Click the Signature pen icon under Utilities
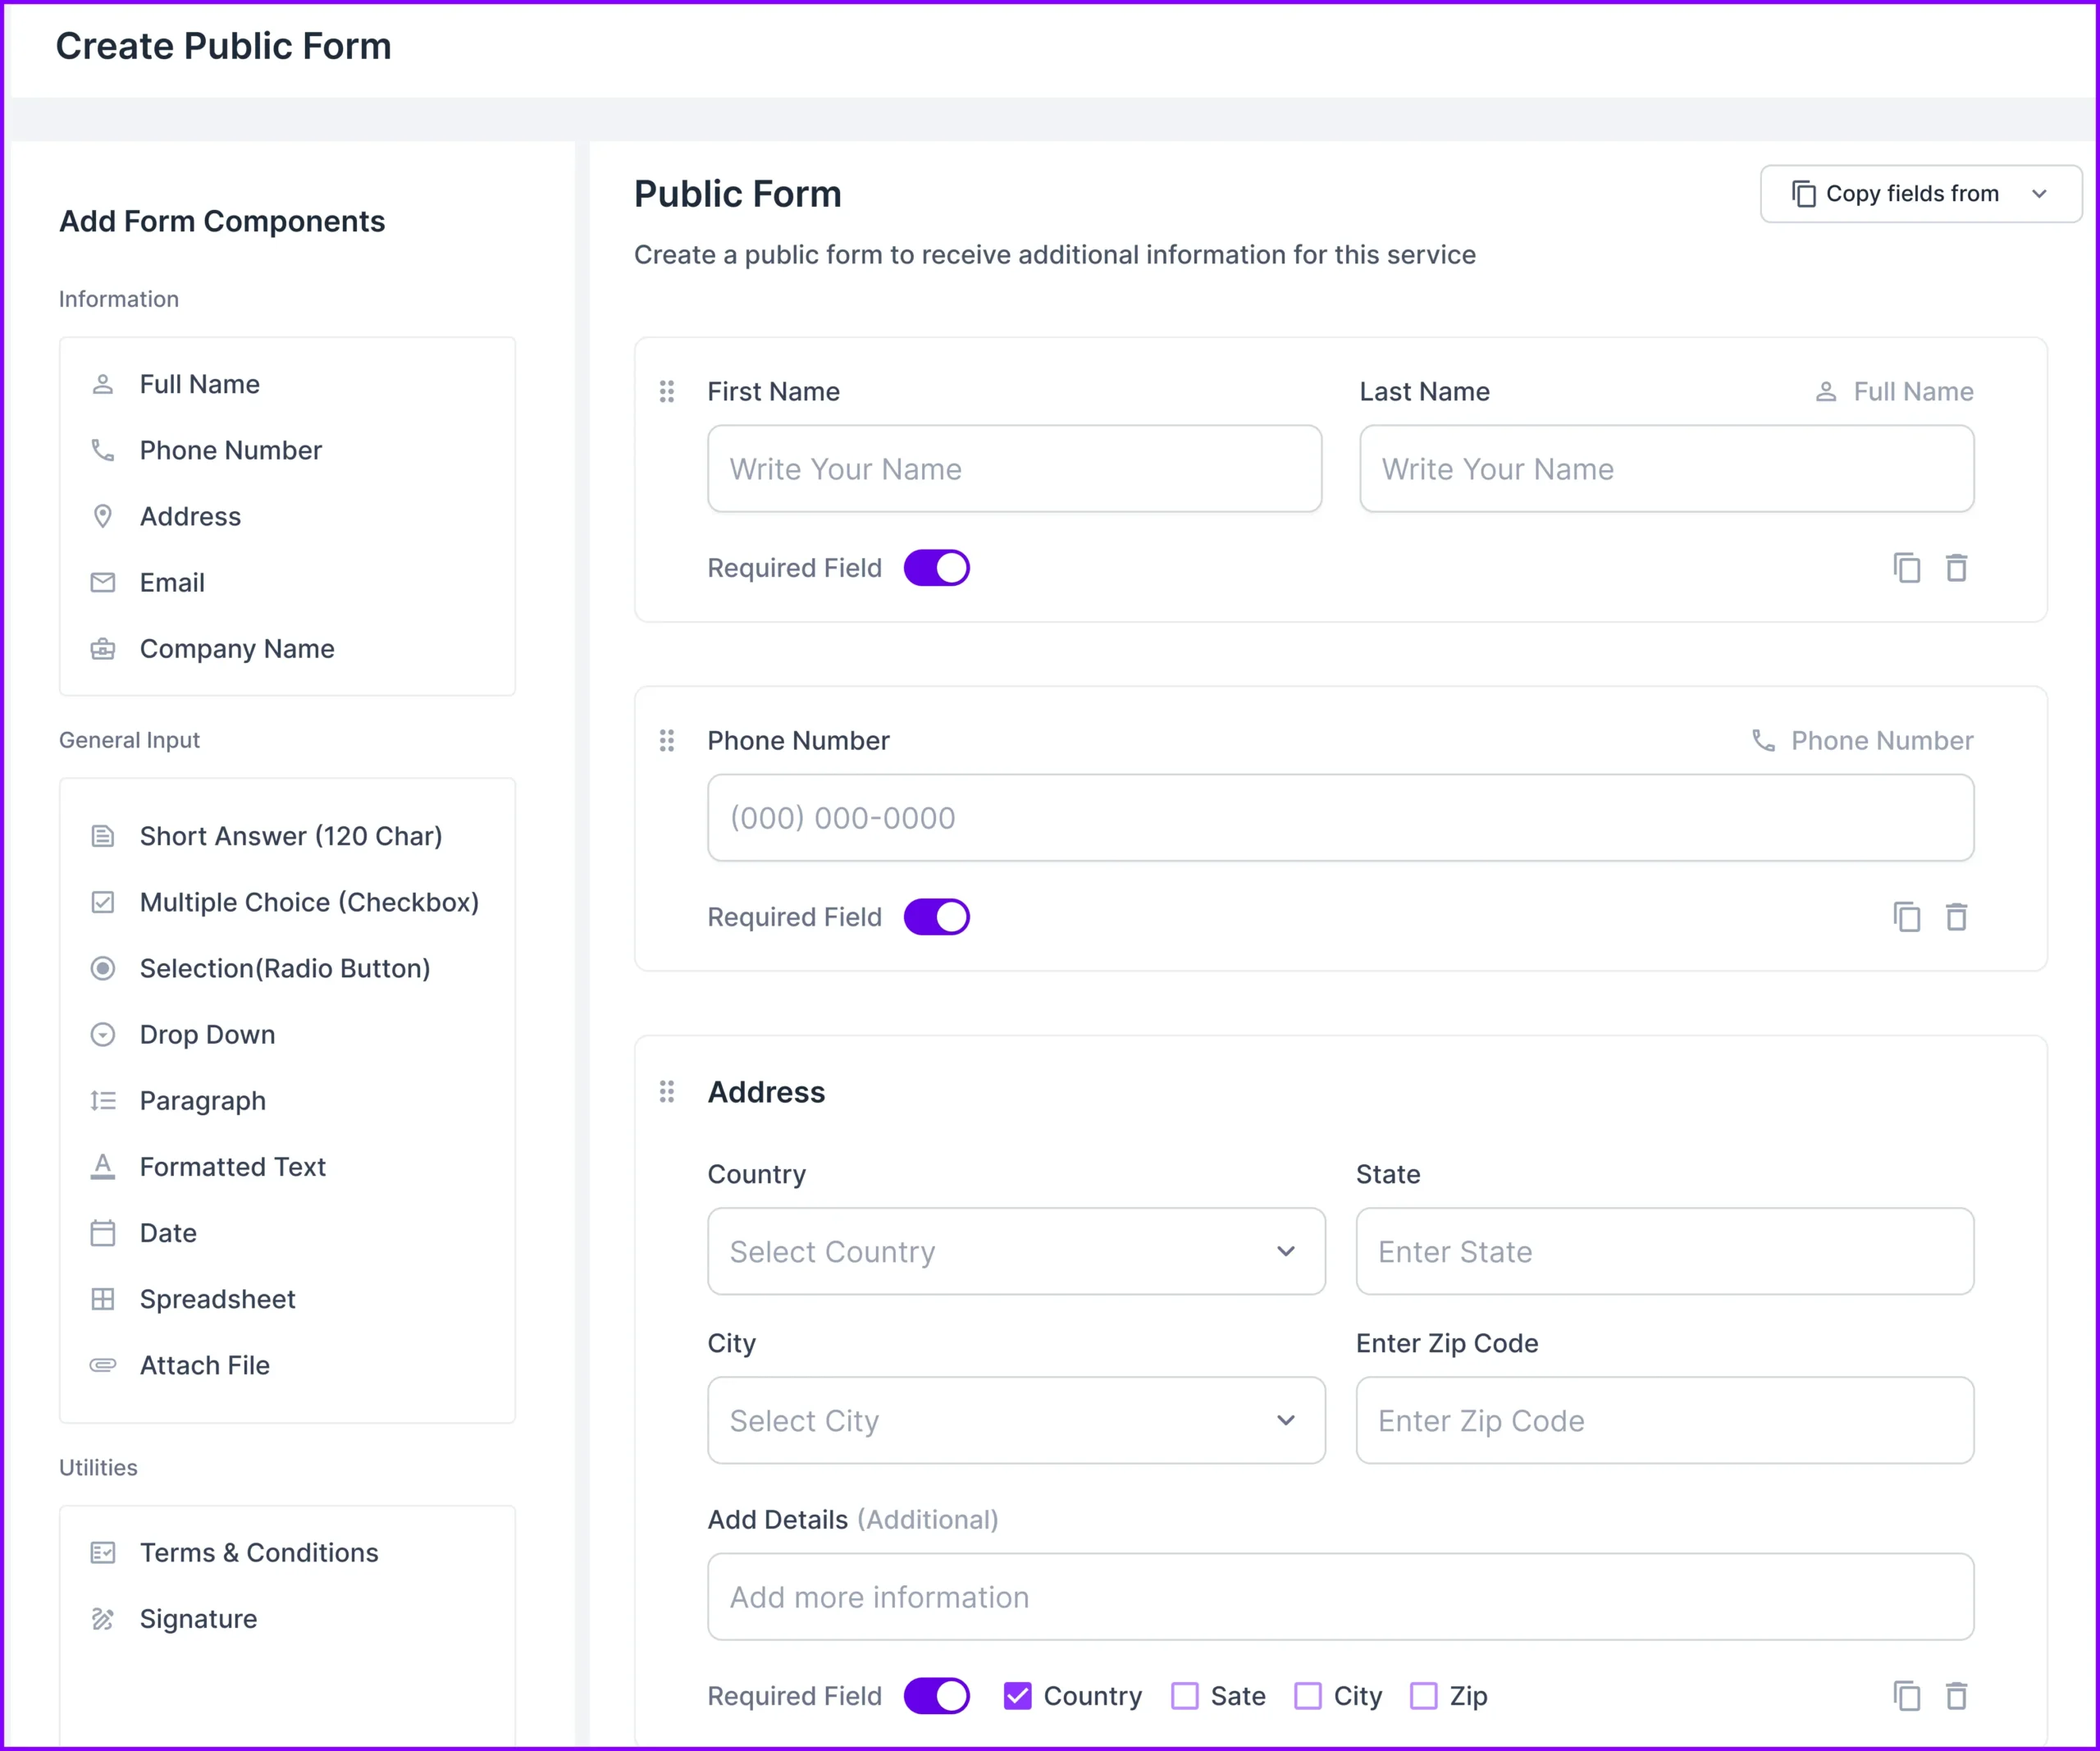Image resolution: width=2100 pixels, height=1751 pixels. (103, 1618)
